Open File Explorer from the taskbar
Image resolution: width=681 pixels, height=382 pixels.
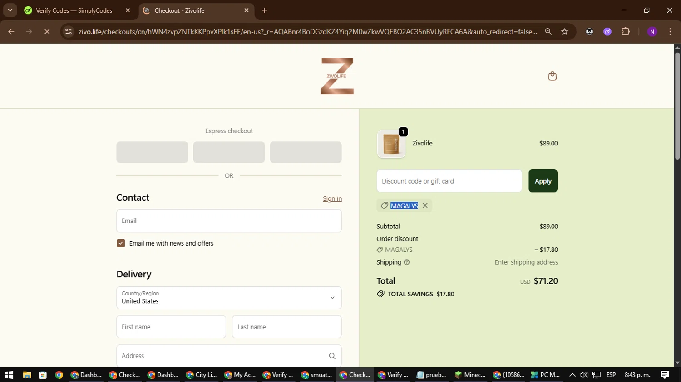click(27, 375)
